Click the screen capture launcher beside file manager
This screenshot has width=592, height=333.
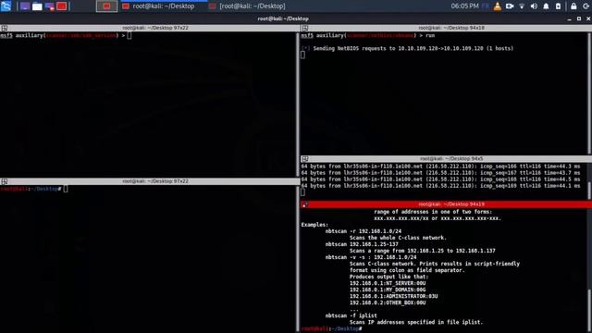(x=49, y=6)
